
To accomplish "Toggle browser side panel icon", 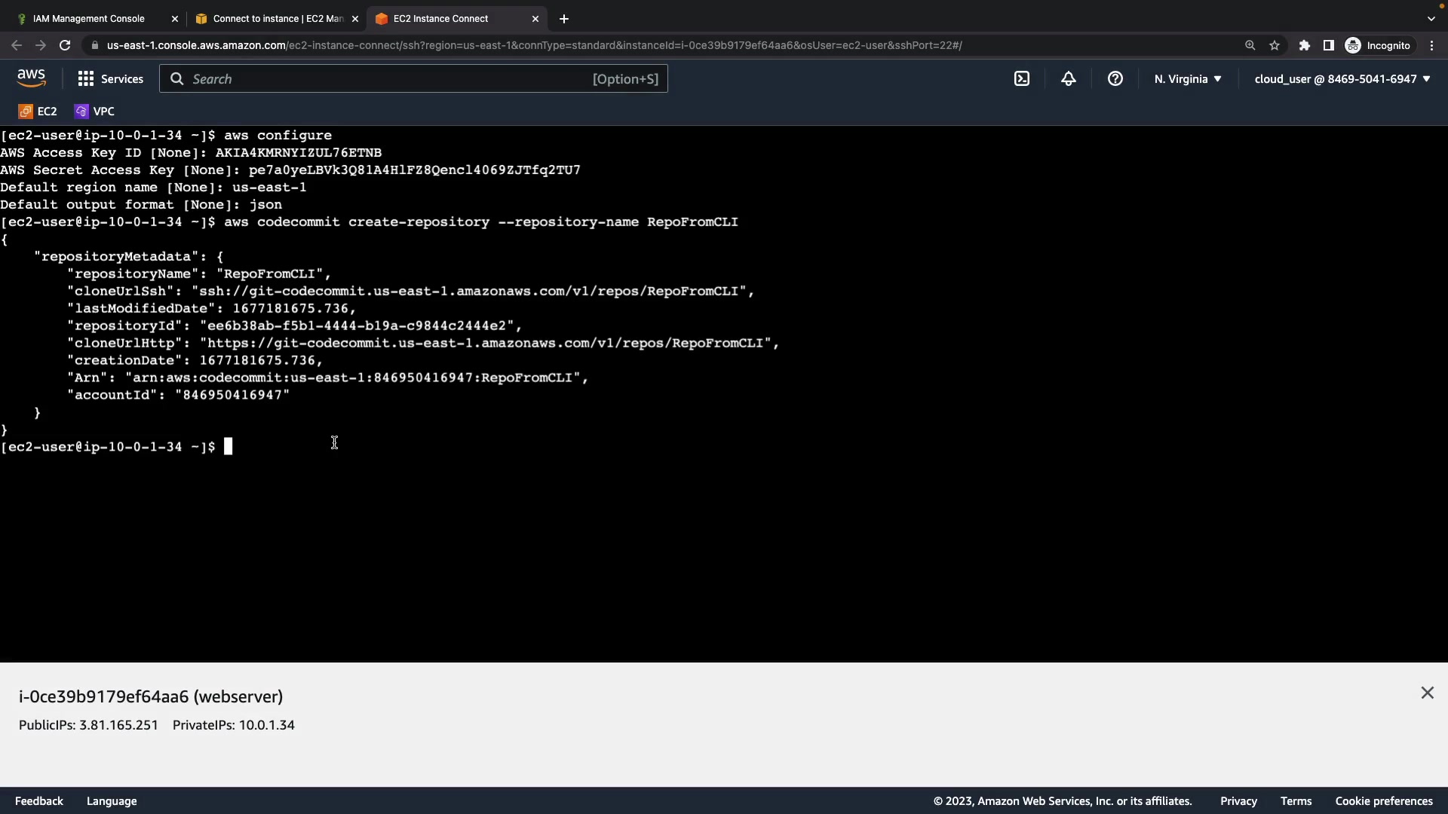I will coord(1329,46).
